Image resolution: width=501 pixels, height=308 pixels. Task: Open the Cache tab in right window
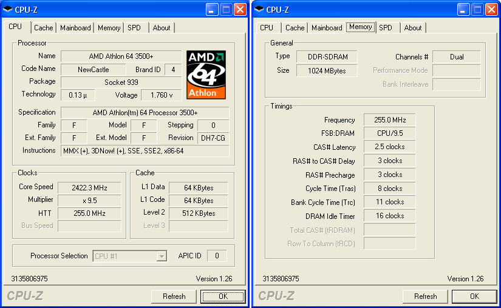(295, 28)
